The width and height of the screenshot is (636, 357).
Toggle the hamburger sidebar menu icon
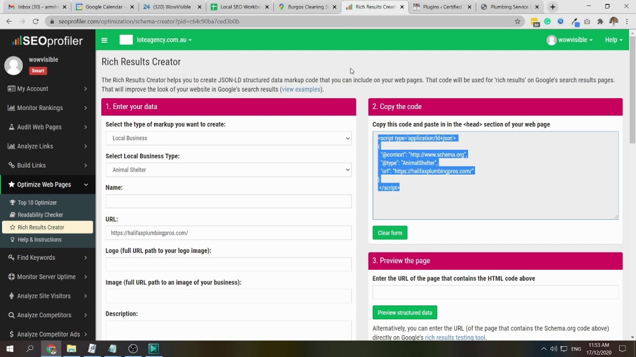pos(104,40)
